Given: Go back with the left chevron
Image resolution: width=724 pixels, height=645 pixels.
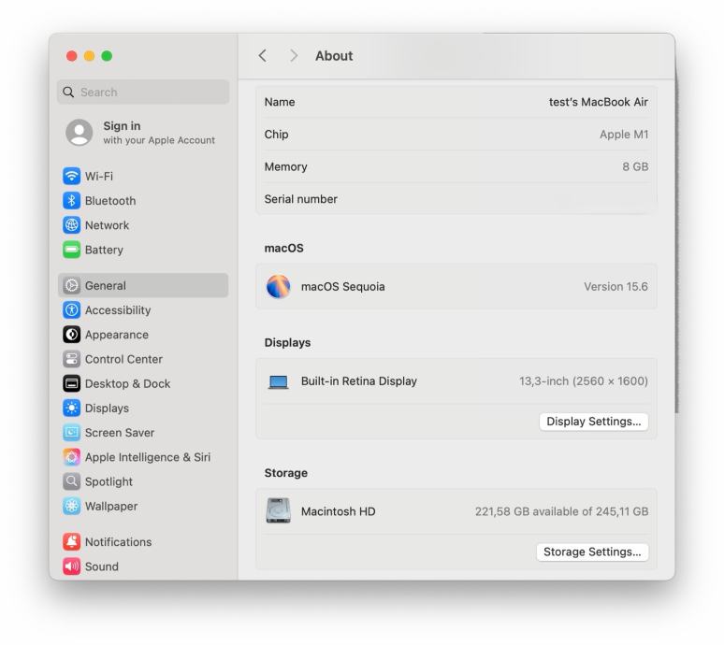Looking at the screenshot, I should (263, 56).
